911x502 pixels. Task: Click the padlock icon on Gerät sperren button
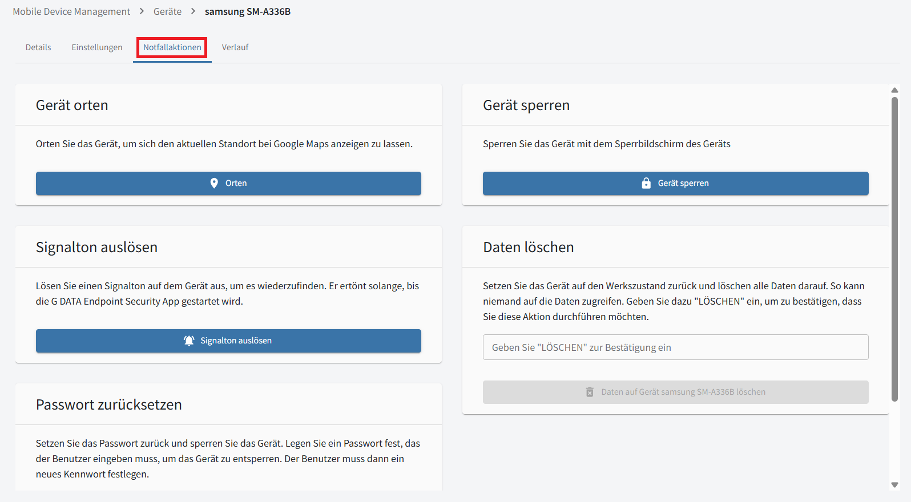pos(646,183)
